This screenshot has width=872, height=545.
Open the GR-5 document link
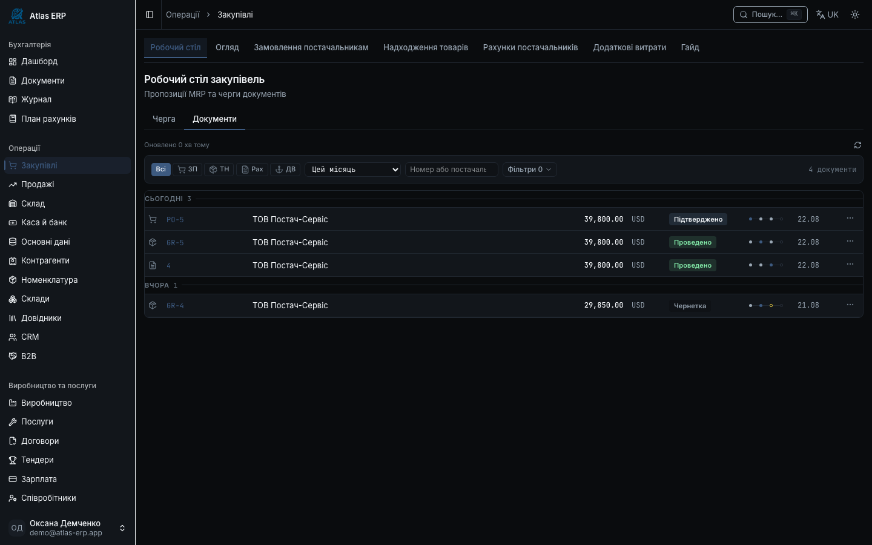(x=175, y=243)
